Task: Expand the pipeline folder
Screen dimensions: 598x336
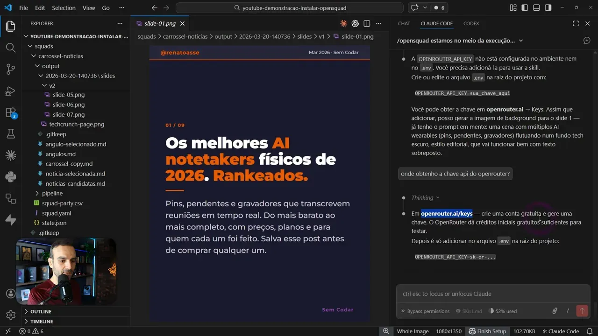Action: pos(52,193)
